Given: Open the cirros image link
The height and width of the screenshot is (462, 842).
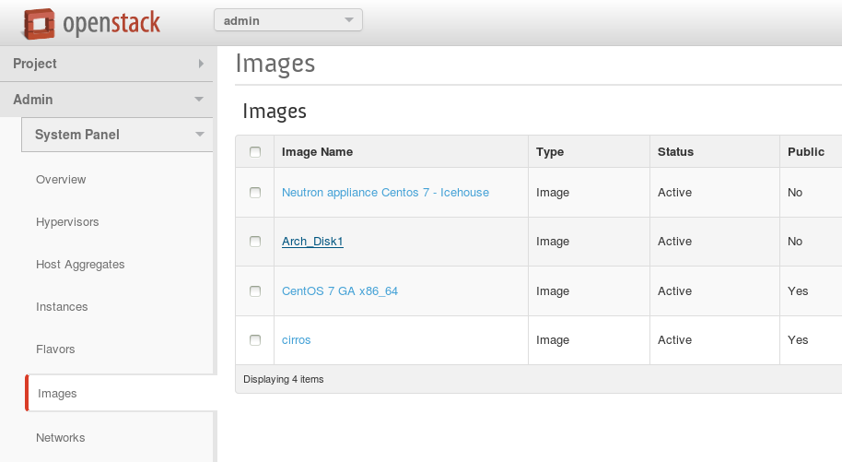Looking at the screenshot, I should click(x=297, y=340).
